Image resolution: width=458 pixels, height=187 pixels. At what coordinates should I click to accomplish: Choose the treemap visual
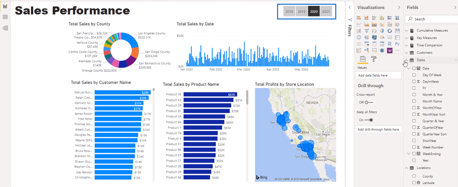click(x=397, y=31)
